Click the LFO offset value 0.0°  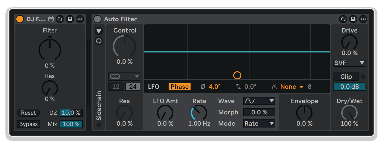[250, 87]
